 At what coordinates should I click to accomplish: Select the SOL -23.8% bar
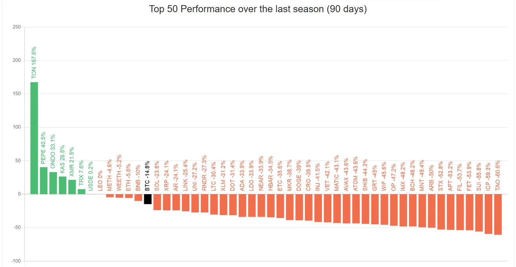pos(157,202)
